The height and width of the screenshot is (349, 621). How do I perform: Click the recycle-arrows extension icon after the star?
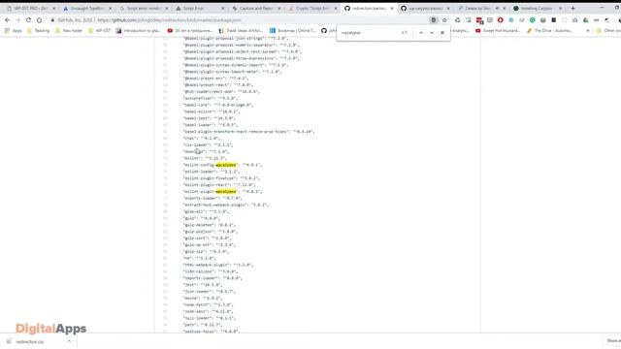click(457, 20)
